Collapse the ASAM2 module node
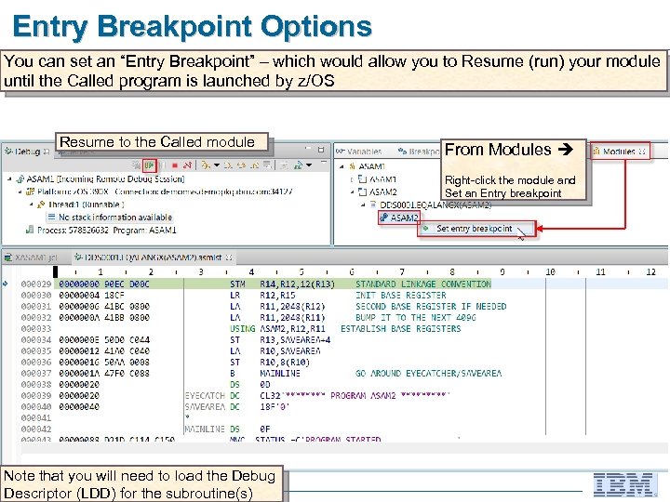The width and height of the screenshot is (670, 502). 352,192
